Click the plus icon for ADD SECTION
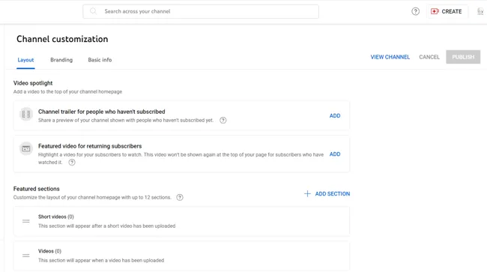The image size is (487, 272). (x=307, y=194)
